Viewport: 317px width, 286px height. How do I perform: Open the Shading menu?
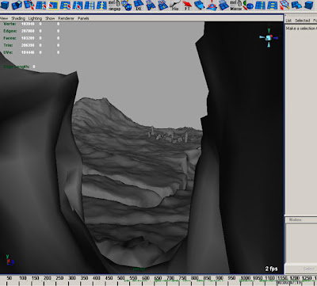click(x=18, y=18)
